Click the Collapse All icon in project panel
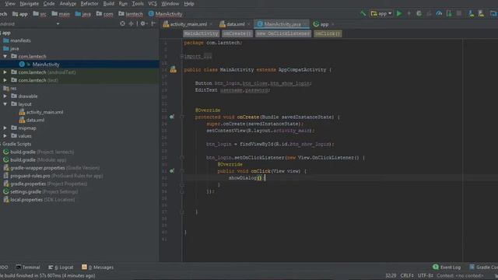This screenshot has width=498, height=280. pos(132,23)
